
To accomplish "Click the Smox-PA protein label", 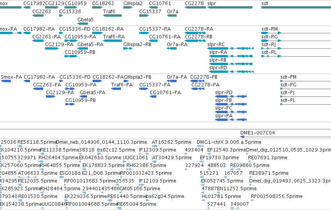I will point(11,77).
